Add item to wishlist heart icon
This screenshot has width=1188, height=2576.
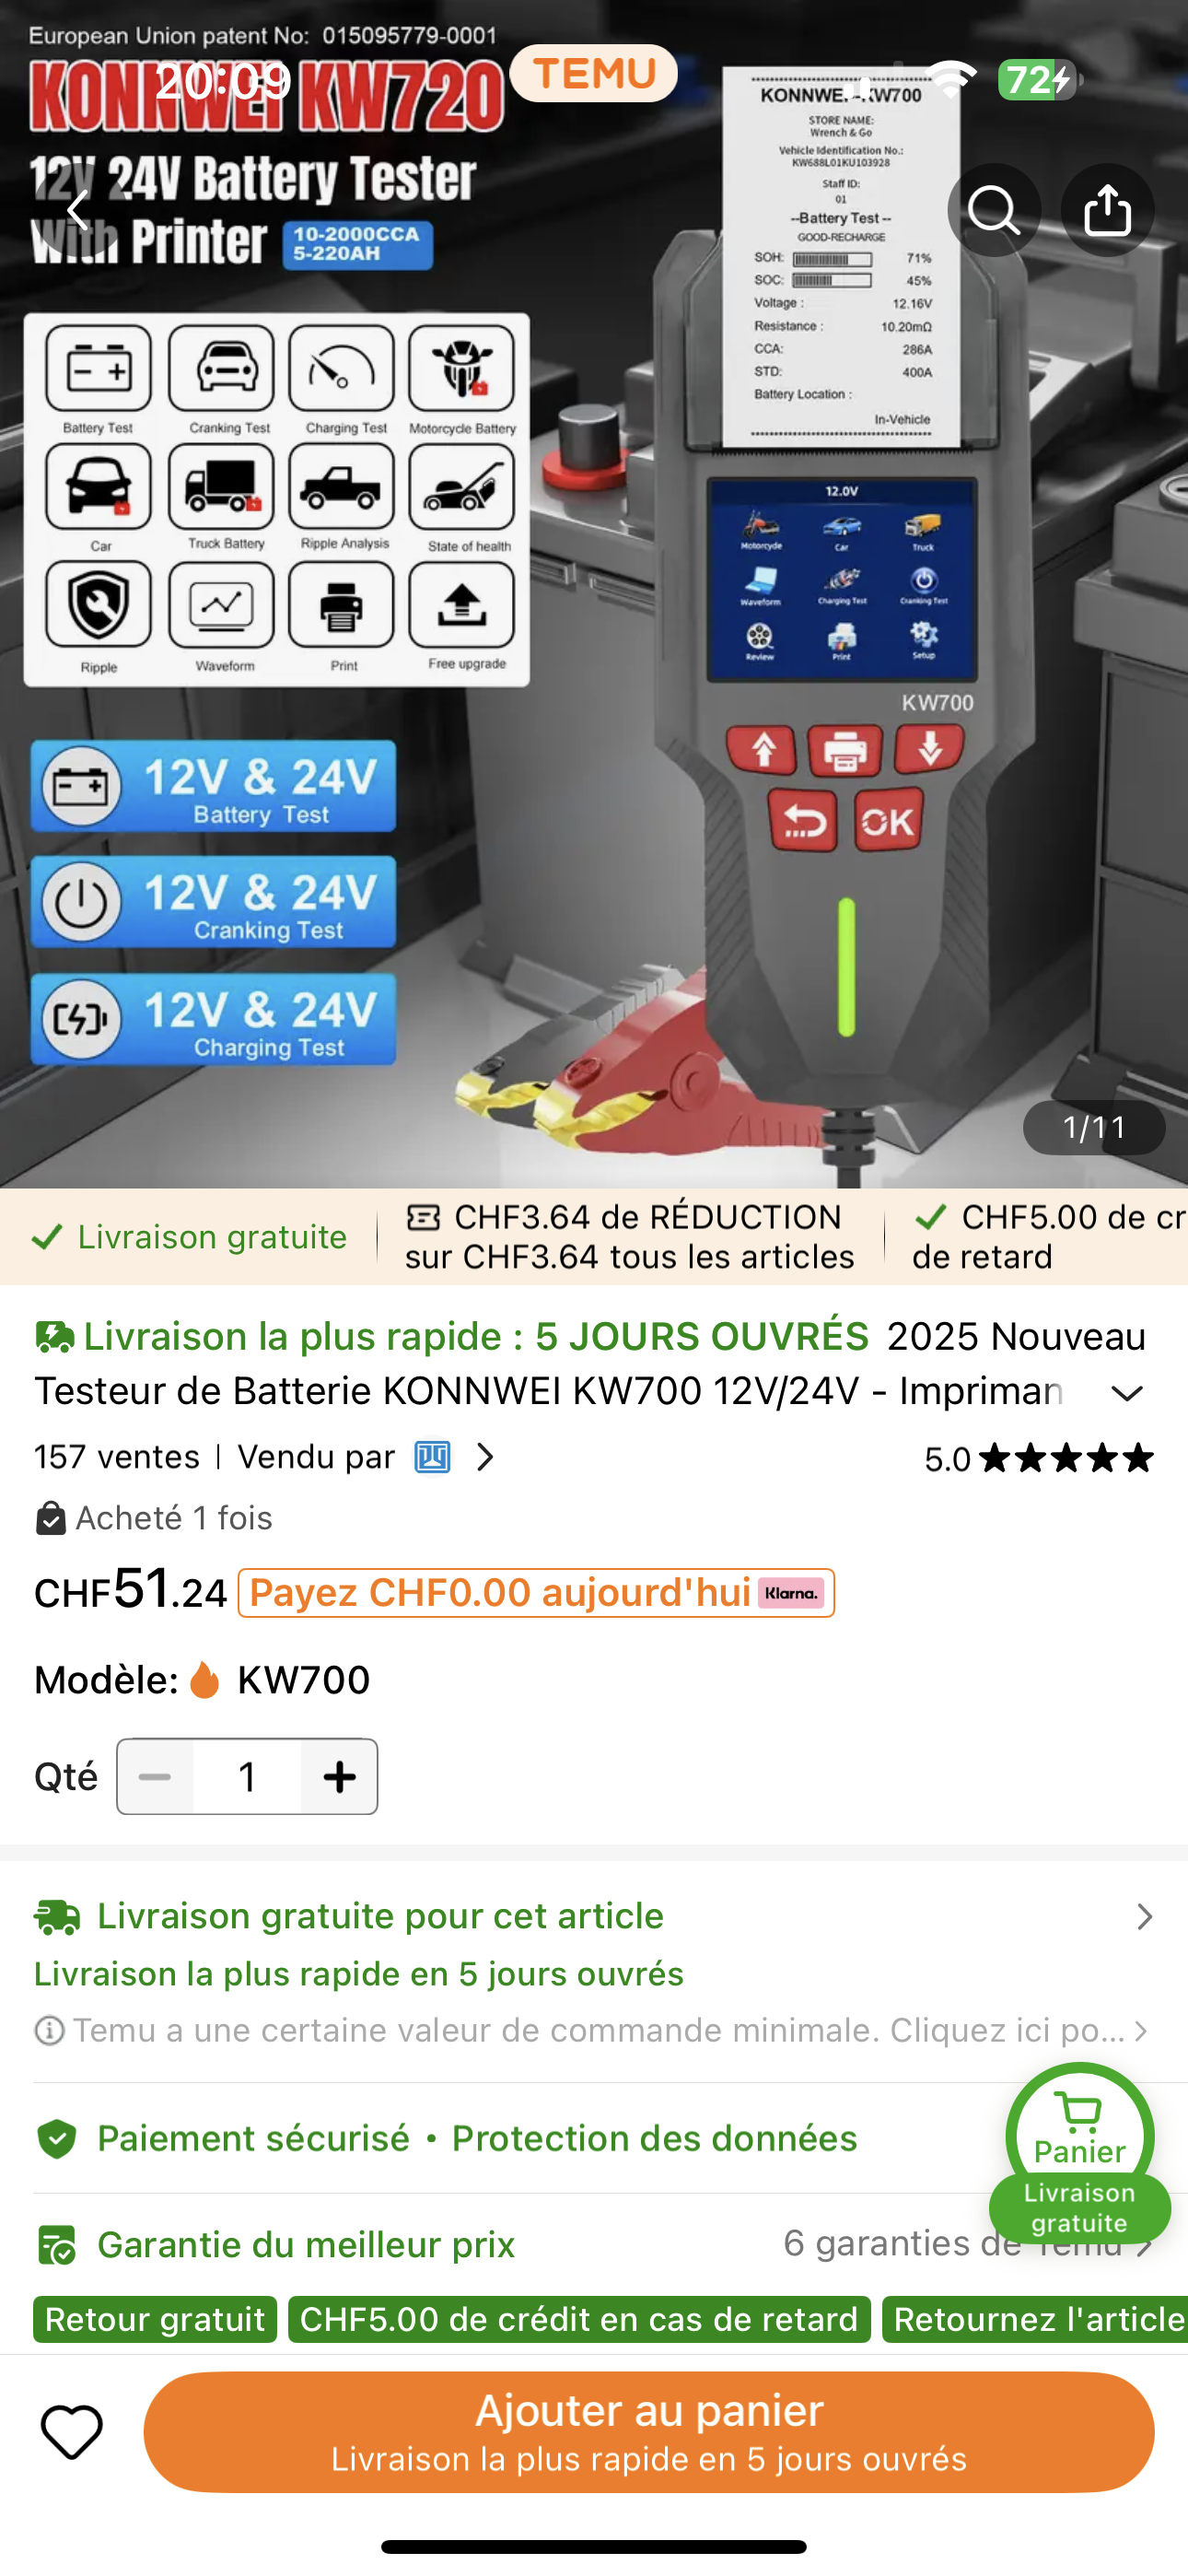(72, 2431)
